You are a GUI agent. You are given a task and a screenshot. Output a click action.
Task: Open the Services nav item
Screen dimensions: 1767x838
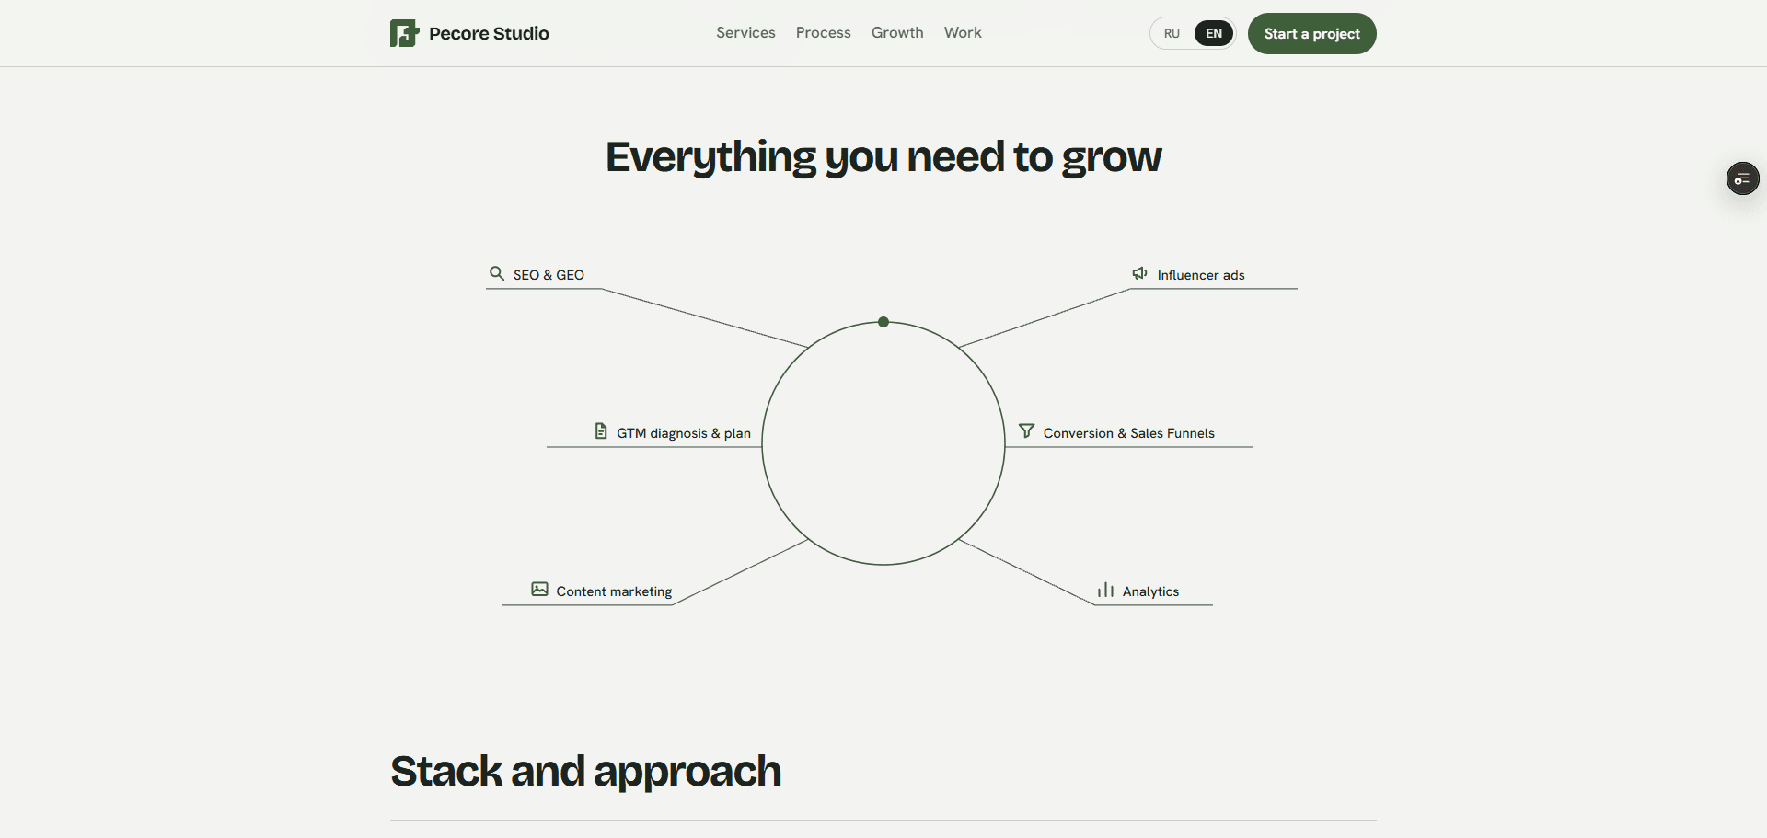click(745, 32)
